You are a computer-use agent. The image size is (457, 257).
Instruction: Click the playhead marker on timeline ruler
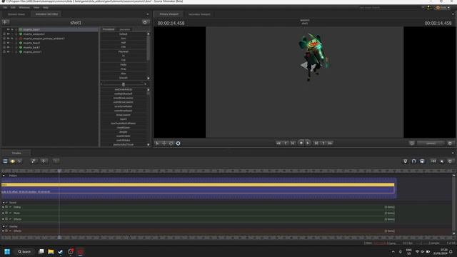pyautogui.click(x=59, y=171)
